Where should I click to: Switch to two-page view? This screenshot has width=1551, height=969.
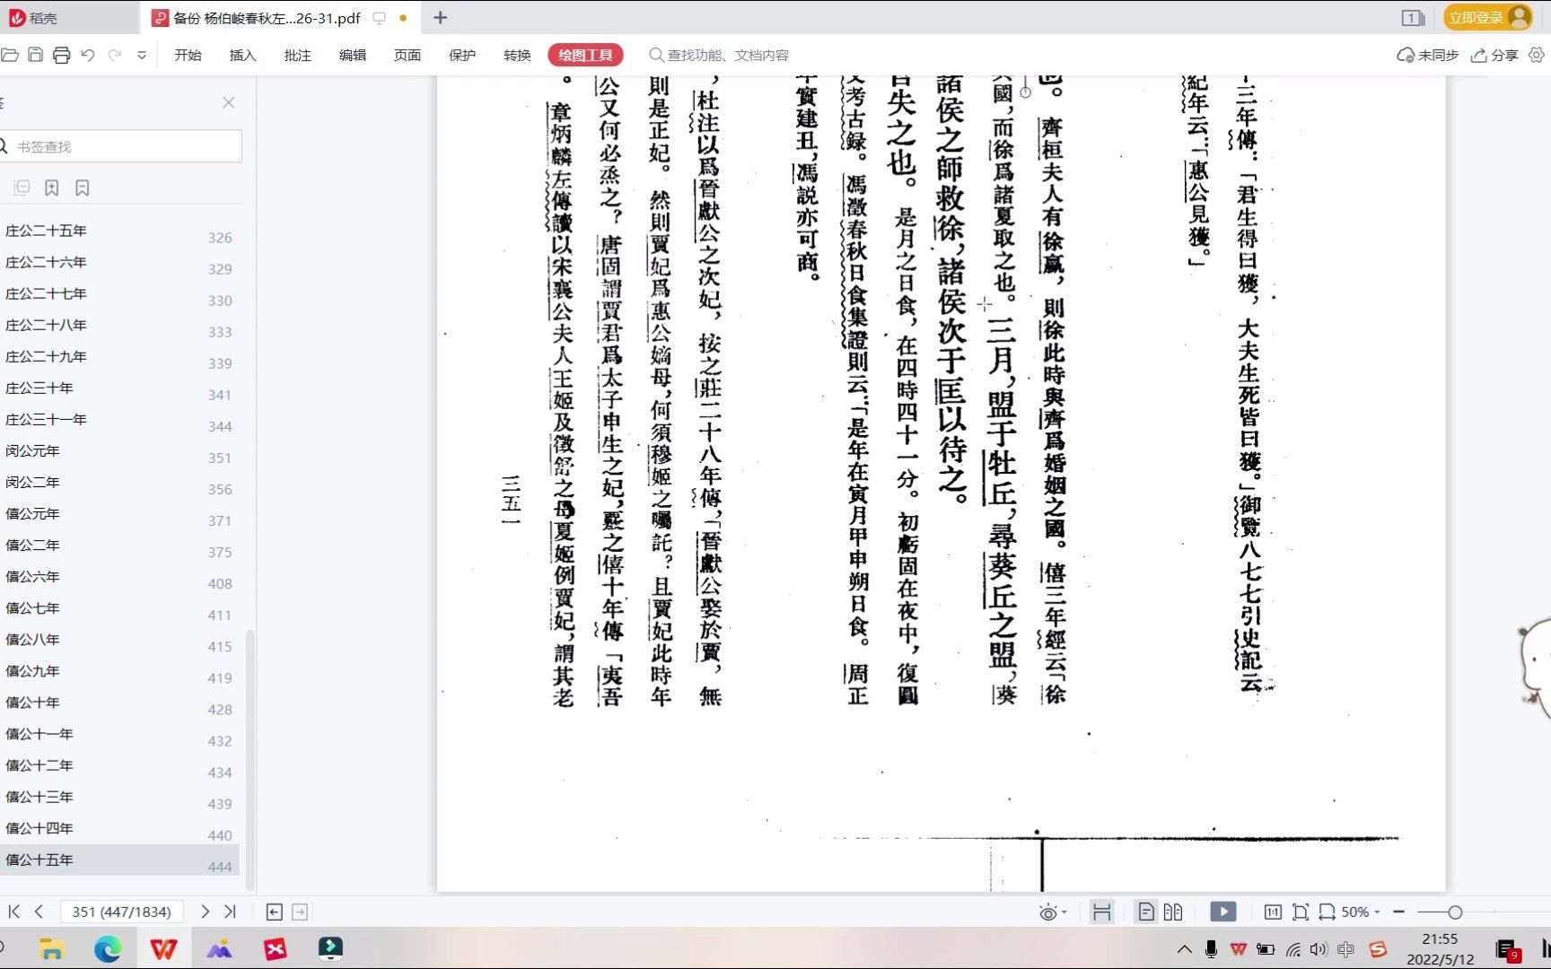1173,912
